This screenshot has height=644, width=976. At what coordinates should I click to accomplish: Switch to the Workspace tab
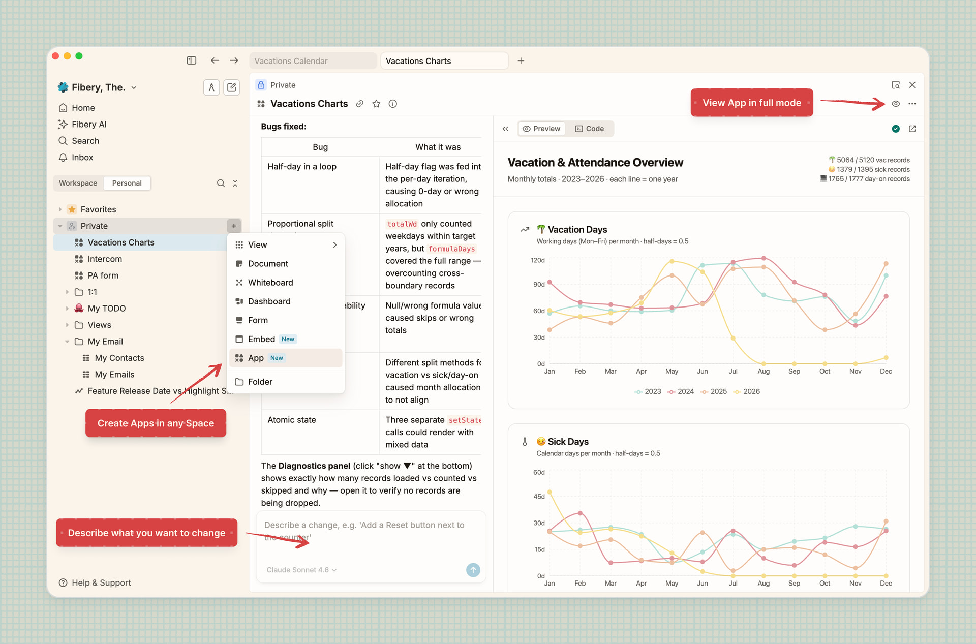(78, 183)
